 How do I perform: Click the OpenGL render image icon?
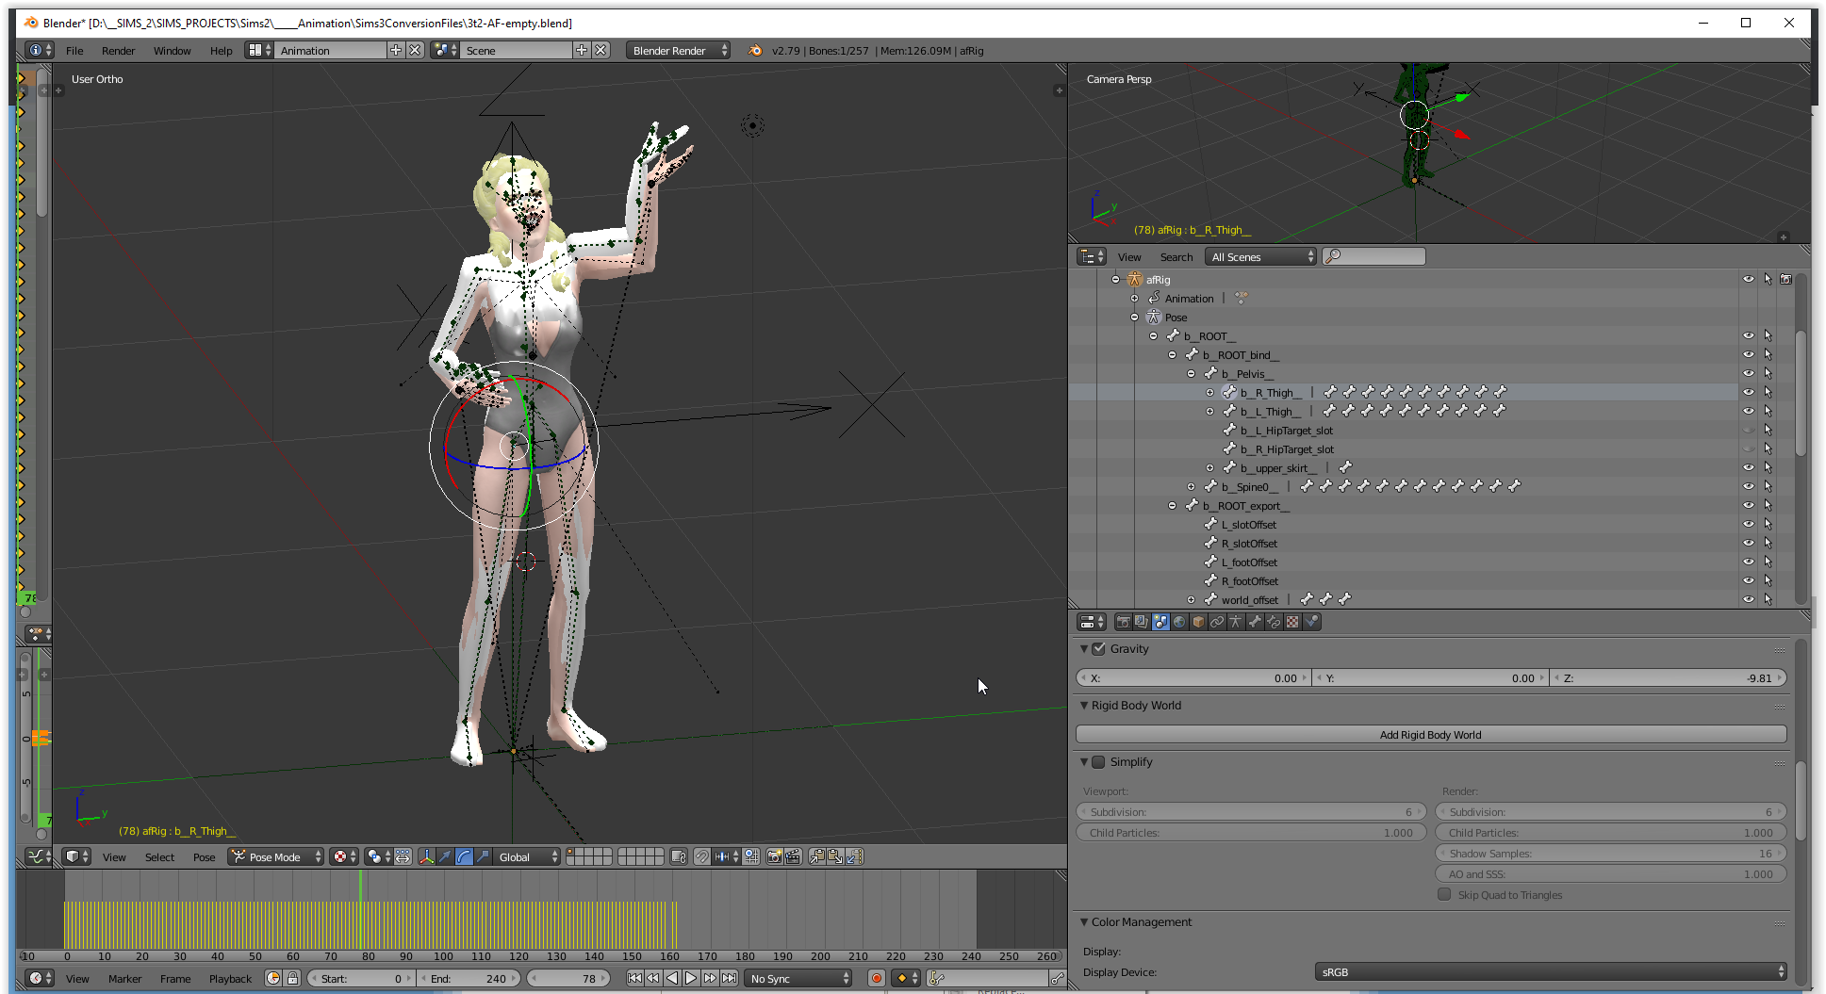[774, 856]
